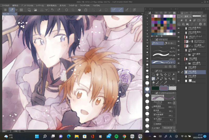Image resolution: width=209 pixels, height=140 pixels.
Task: Select the Zoom magnifier tool
Action: (x=153, y=75)
